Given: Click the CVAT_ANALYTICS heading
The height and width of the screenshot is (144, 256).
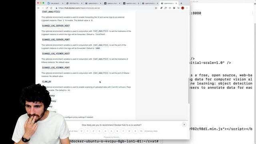Looking at the screenshot, I should pyautogui.click(x=51, y=12).
